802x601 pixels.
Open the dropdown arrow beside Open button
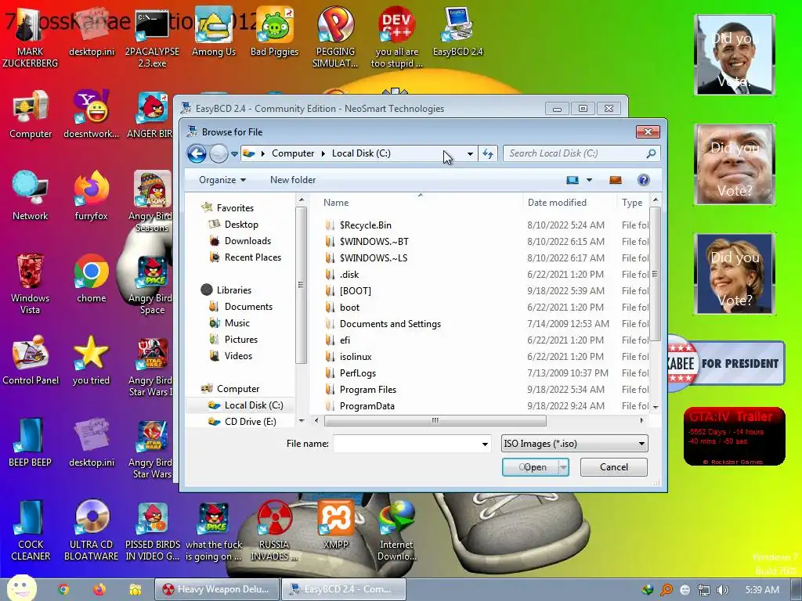coord(564,467)
